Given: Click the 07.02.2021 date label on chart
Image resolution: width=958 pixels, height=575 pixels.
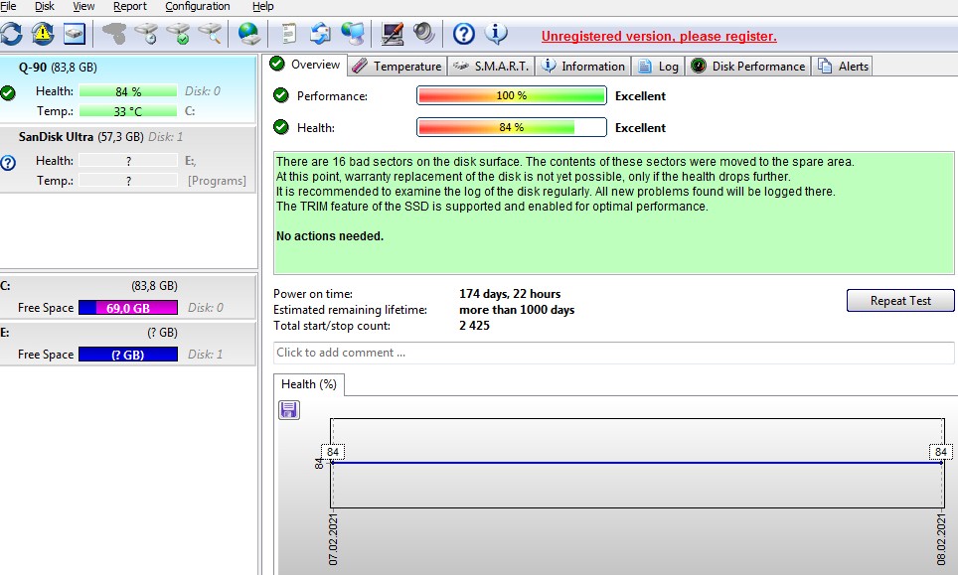Looking at the screenshot, I should point(333,539).
